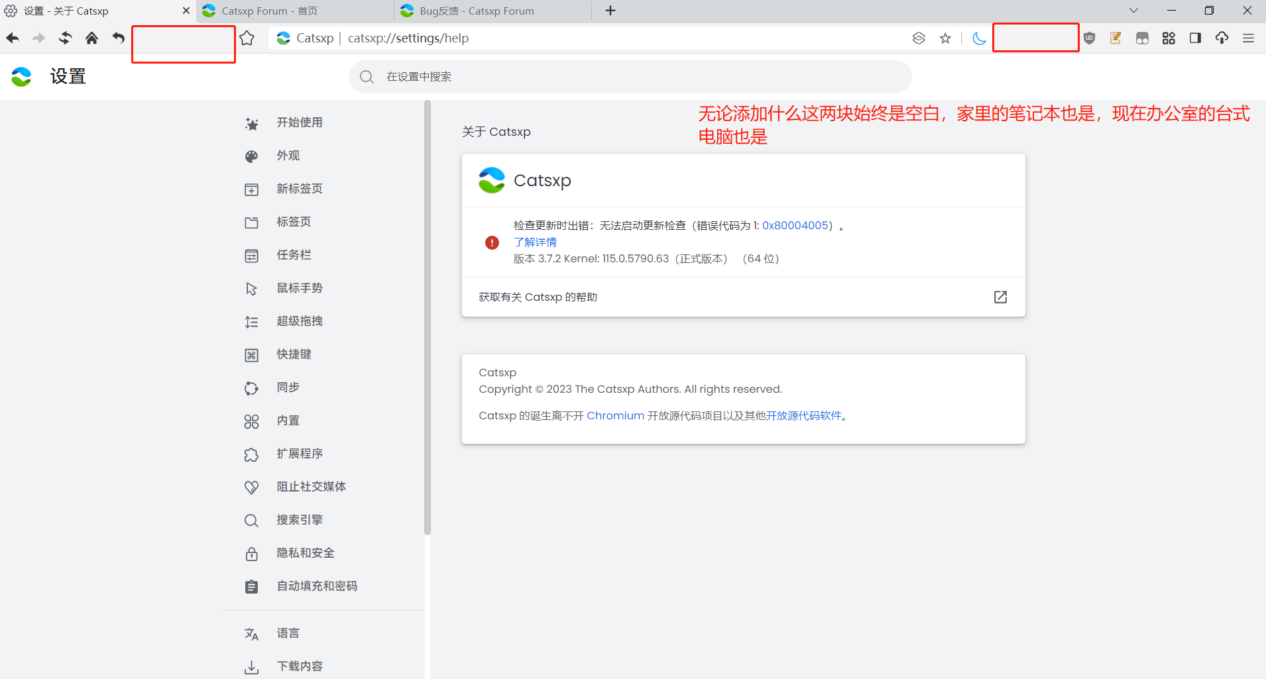
Task: Click the Tampermonkey-style extension icon
Action: point(1142,38)
